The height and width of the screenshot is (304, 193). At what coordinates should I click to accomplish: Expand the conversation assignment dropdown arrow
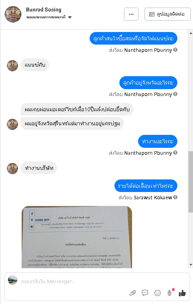tap(70, 17)
